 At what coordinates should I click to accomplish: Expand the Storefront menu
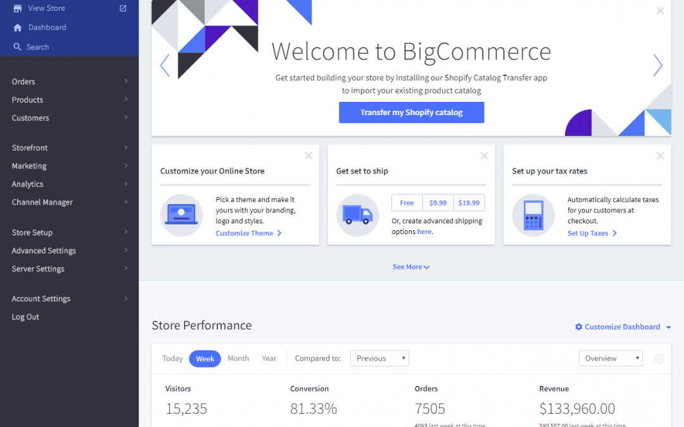click(125, 147)
